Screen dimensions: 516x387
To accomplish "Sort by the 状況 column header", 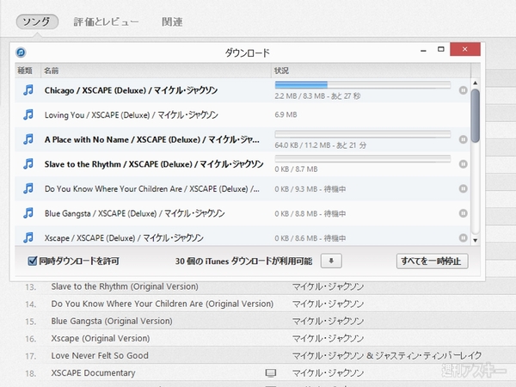I will tap(371, 71).
